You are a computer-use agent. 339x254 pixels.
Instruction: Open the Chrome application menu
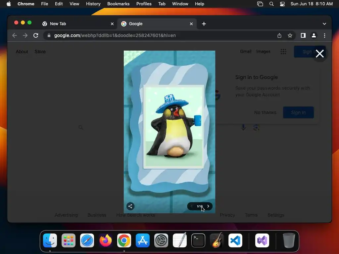tap(26, 4)
